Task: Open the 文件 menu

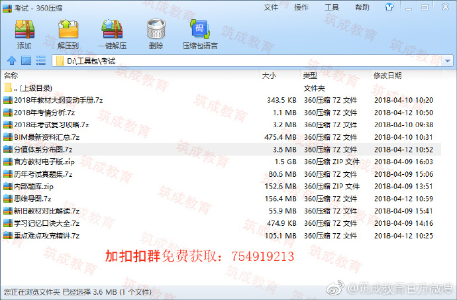Action: [271, 7]
